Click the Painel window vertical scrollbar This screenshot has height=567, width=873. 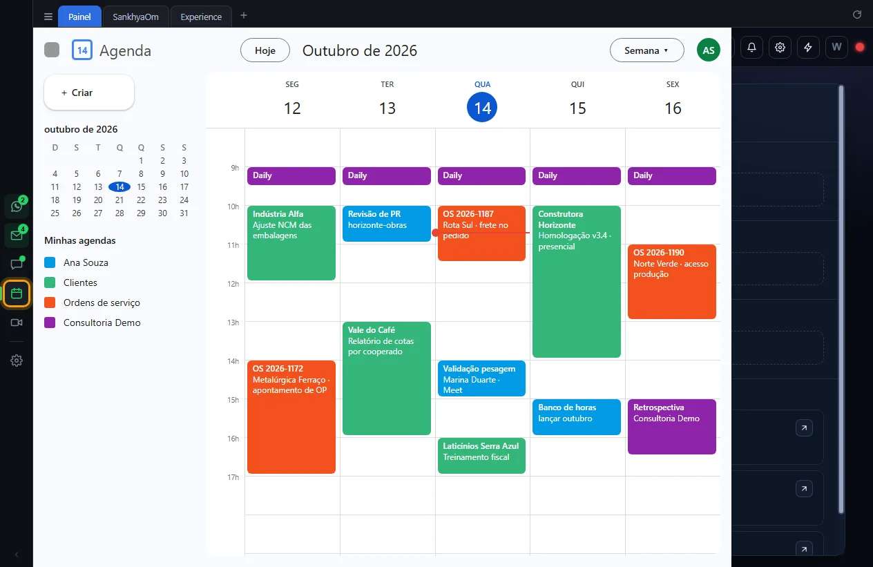841,299
